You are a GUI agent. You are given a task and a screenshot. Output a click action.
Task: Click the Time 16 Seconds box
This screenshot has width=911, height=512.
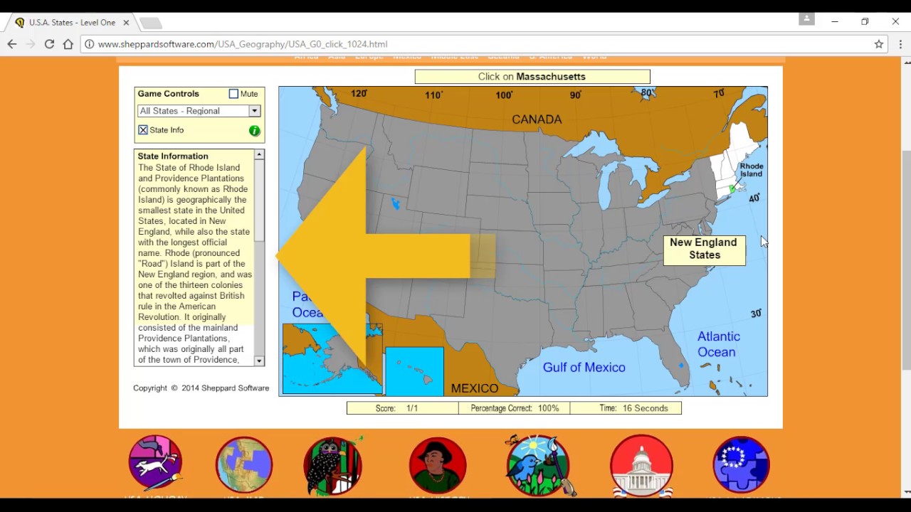626,408
